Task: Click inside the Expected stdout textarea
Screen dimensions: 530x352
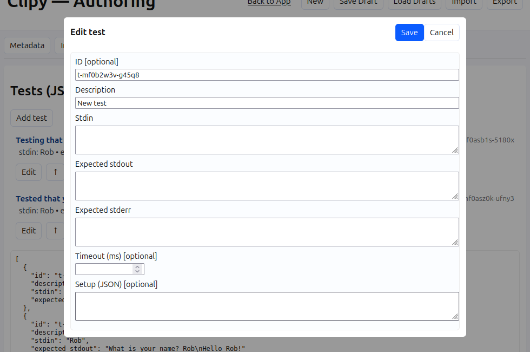Action: (x=267, y=186)
